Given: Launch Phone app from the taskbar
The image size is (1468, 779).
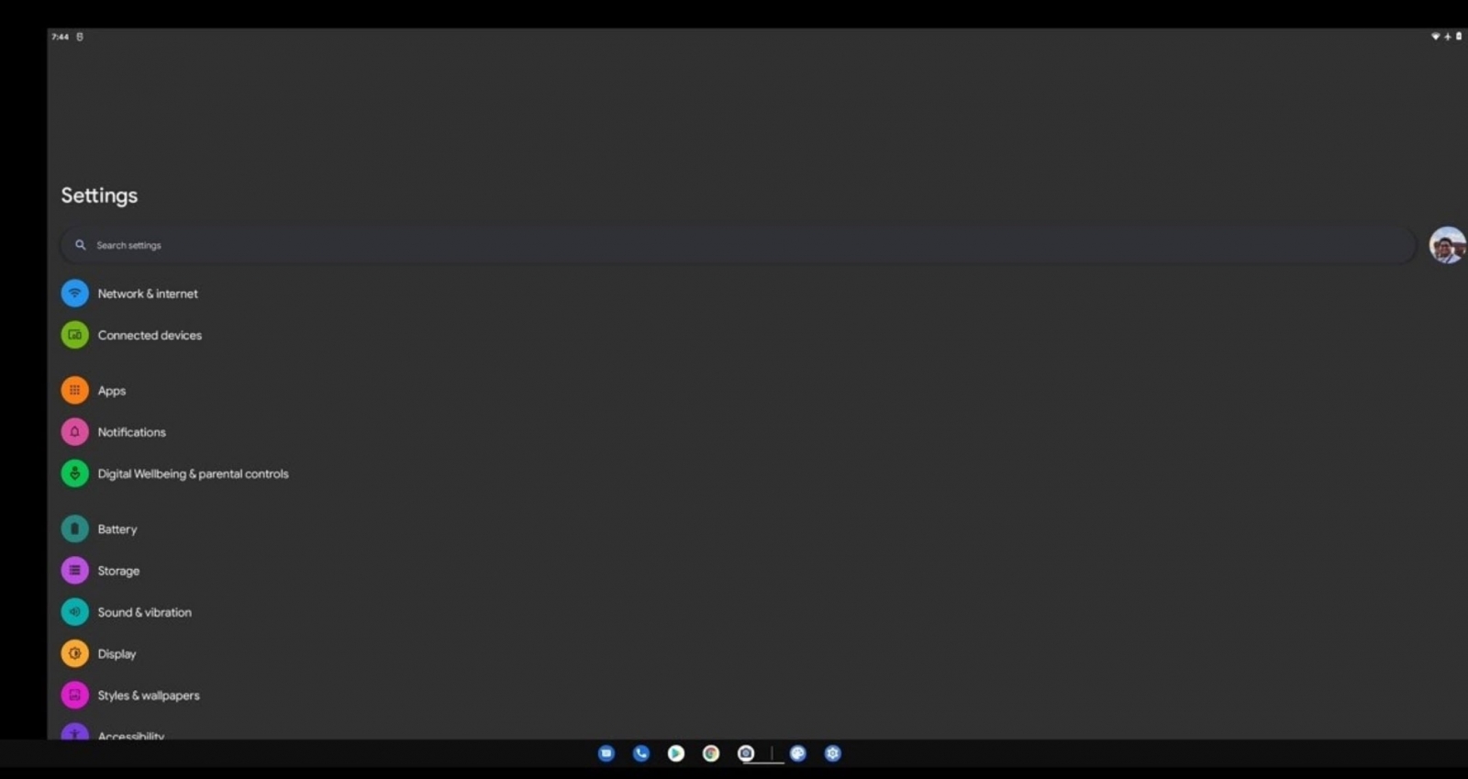Looking at the screenshot, I should coord(641,753).
